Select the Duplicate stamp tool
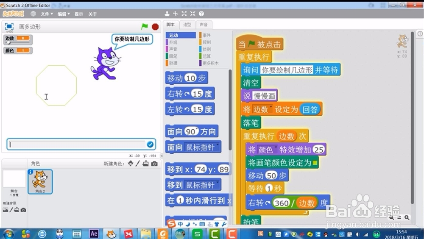Screen dimensions: 424x239 tap(167, 14)
